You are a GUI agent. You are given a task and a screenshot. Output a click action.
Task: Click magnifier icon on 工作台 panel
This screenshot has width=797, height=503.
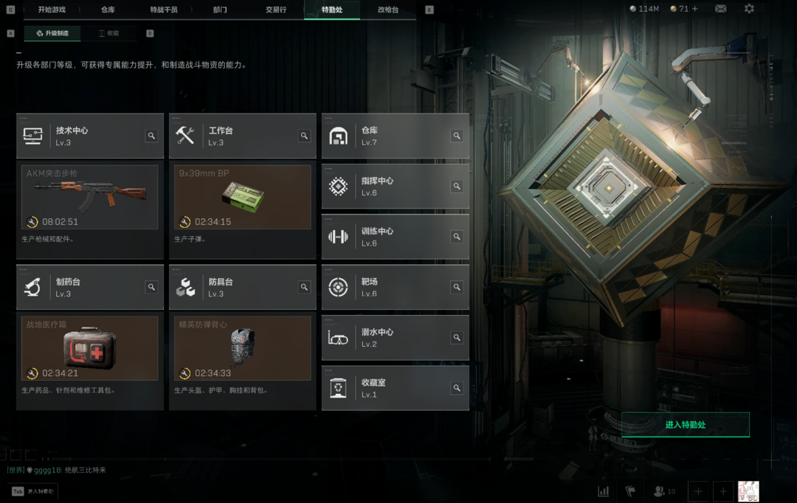[x=304, y=136]
